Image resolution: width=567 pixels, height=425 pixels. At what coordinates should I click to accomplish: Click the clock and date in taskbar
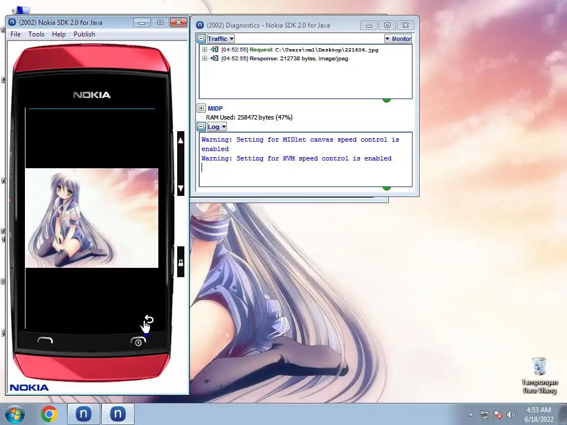pyautogui.click(x=539, y=414)
